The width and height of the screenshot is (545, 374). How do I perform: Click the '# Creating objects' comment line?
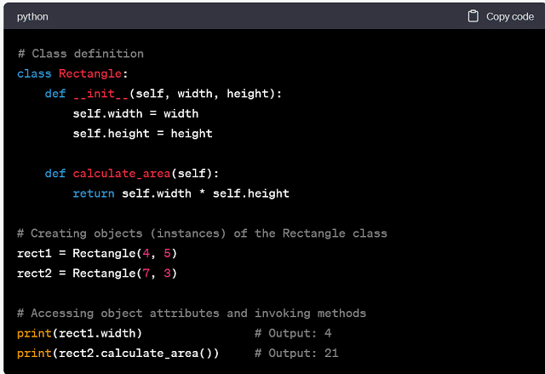202,233
